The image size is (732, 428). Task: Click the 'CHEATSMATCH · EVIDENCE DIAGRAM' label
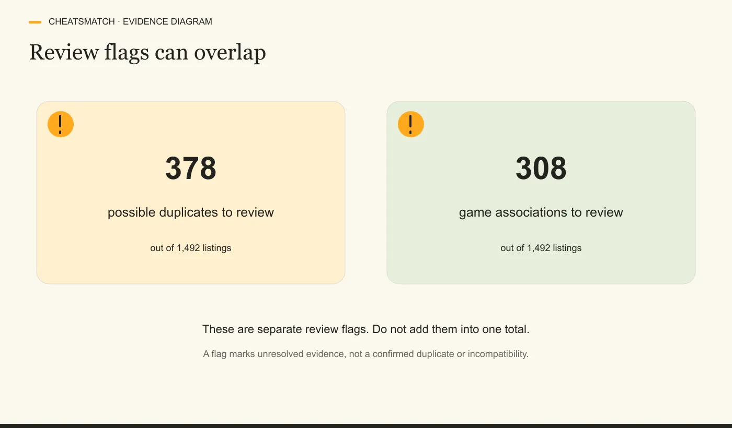[x=130, y=22]
